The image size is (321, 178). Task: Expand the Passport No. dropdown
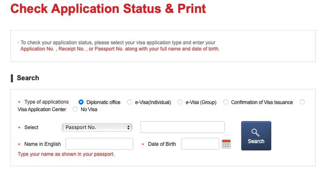(97, 127)
